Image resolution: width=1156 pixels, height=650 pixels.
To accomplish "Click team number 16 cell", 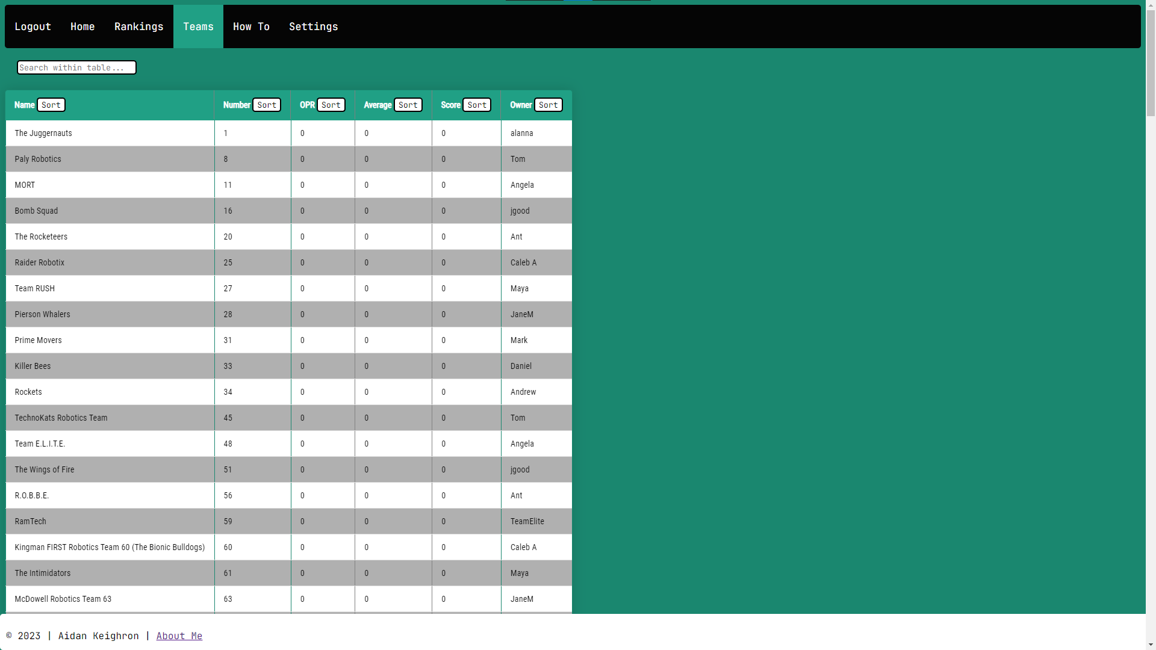I will pyautogui.click(x=252, y=211).
